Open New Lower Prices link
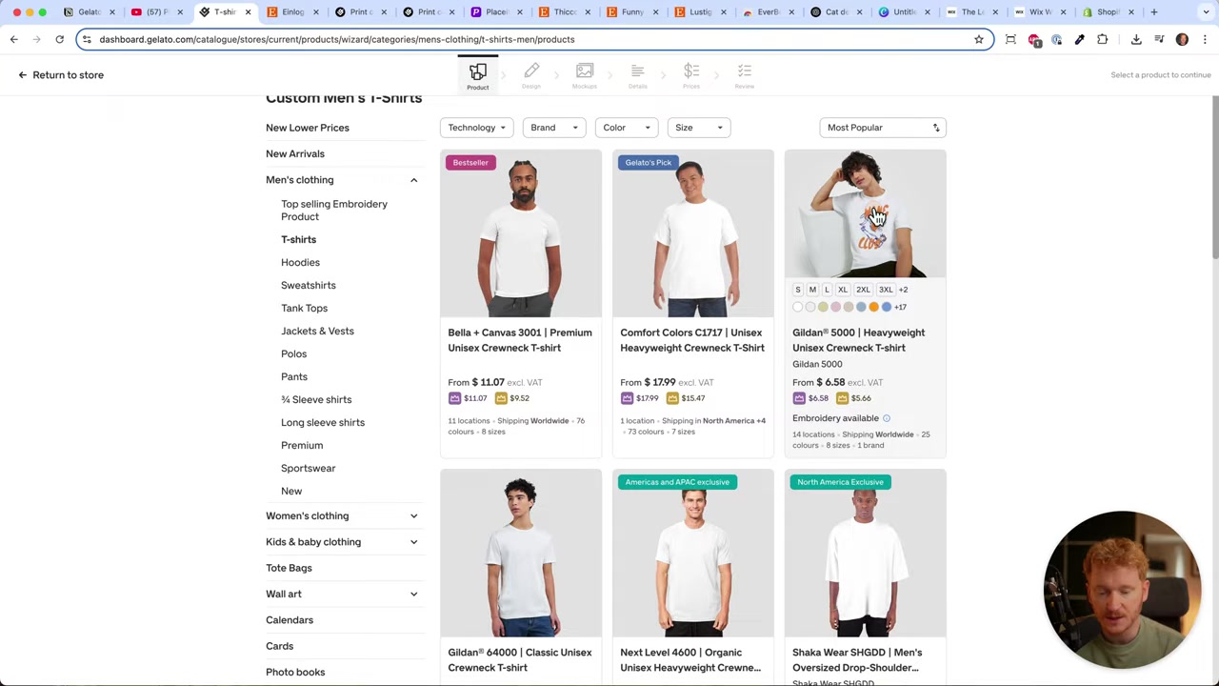1219x686 pixels. pos(308,128)
